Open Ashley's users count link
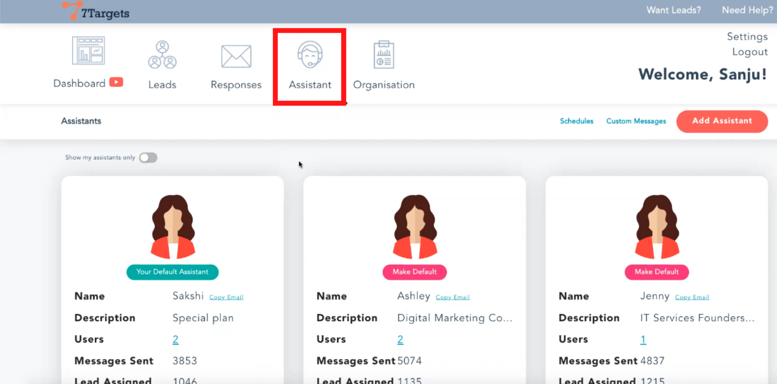Viewport: 777px width, 384px height. (400, 340)
